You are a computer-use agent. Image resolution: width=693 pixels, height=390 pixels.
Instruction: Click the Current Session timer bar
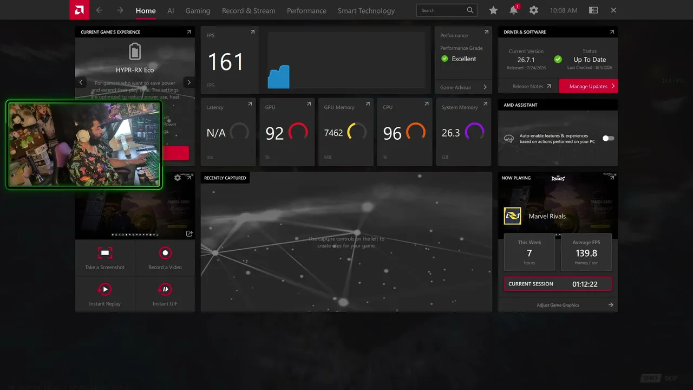[x=558, y=284]
